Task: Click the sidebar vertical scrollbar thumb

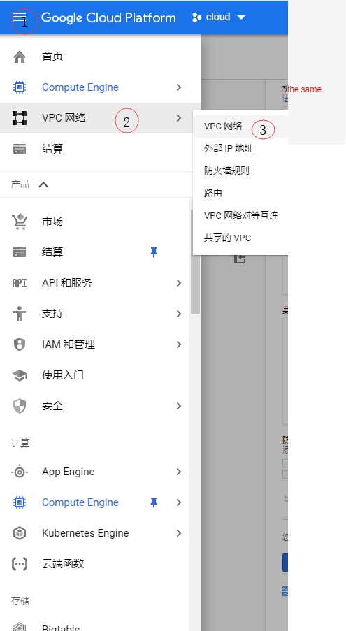Action: pyautogui.click(x=195, y=261)
